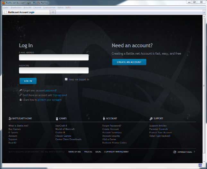Click the globe icon beside International
The height and width of the screenshot is (169, 207).
175,152
